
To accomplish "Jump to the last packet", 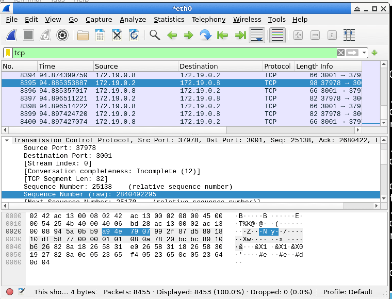I will click(x=240, y=35).
